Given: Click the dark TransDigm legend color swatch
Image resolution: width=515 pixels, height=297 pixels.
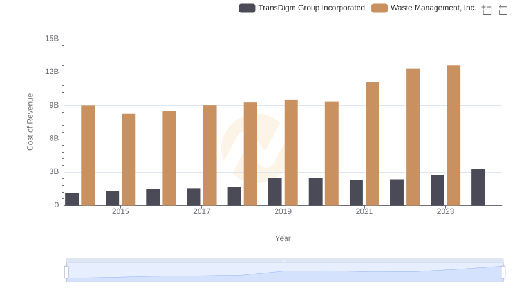Looking at the screenshot, I should coord(247,8).
